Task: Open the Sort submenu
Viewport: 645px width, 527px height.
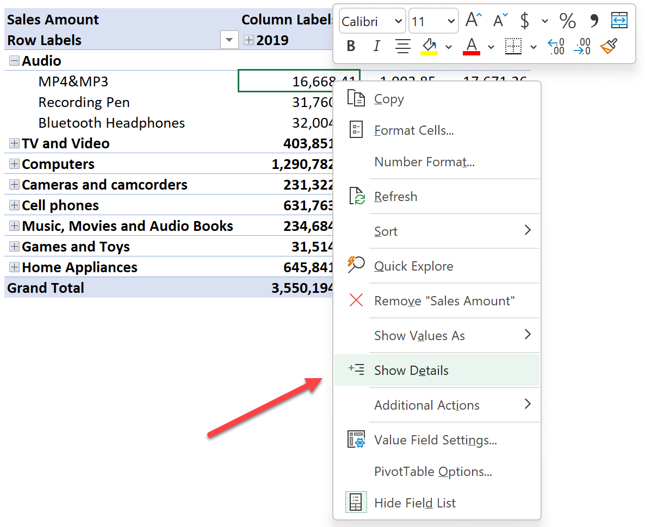Action: [386, 231]
